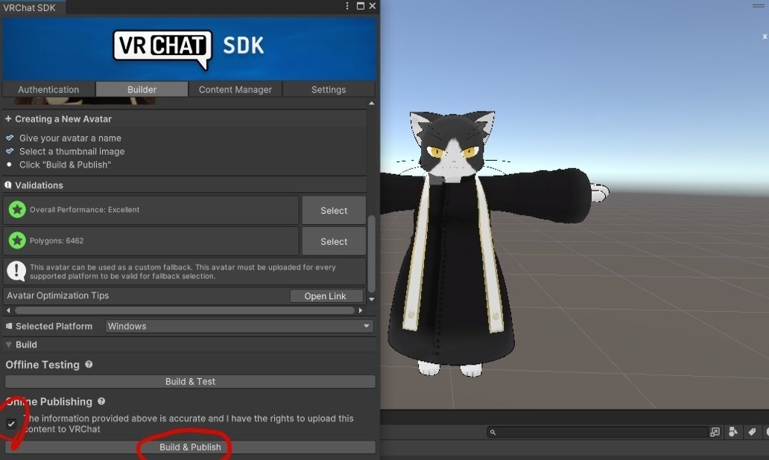Screen dimensions: 769x460
Task: Collapse the Build foldout triangle
Action: 8,345
